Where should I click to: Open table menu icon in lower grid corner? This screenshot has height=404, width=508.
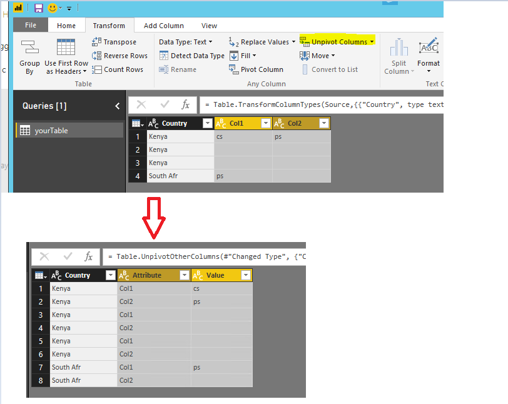[41, 275]
